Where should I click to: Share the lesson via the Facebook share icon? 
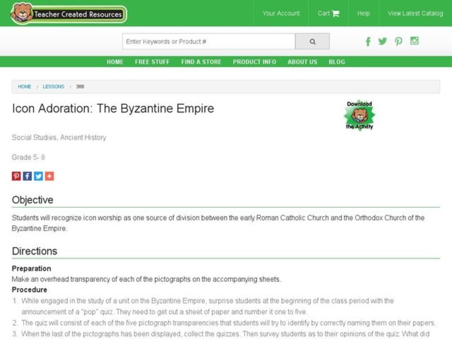coord(27,176)
